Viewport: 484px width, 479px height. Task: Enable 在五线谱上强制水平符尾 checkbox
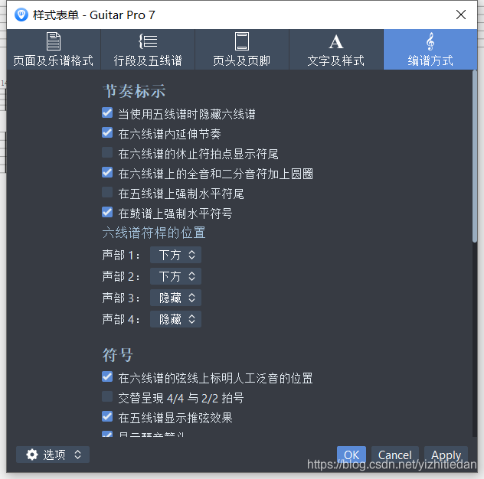tap(107, 193)
